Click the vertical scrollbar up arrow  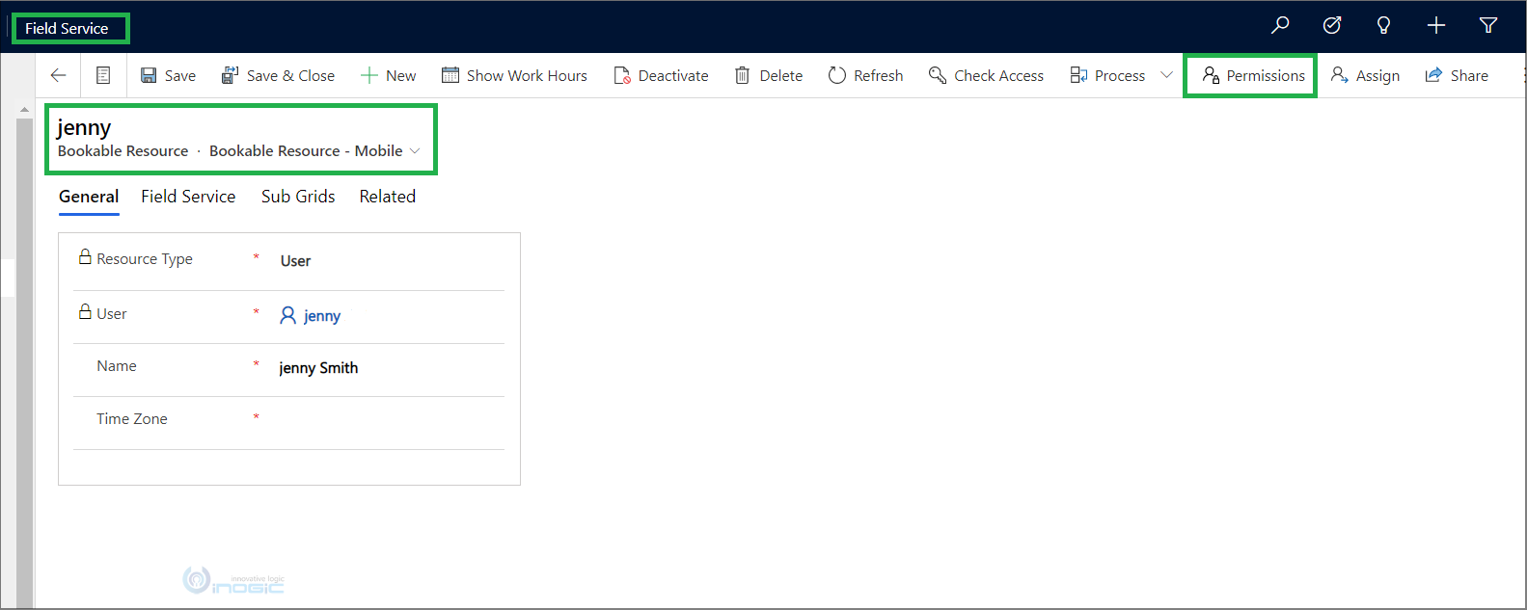click(x=24, y=110)
